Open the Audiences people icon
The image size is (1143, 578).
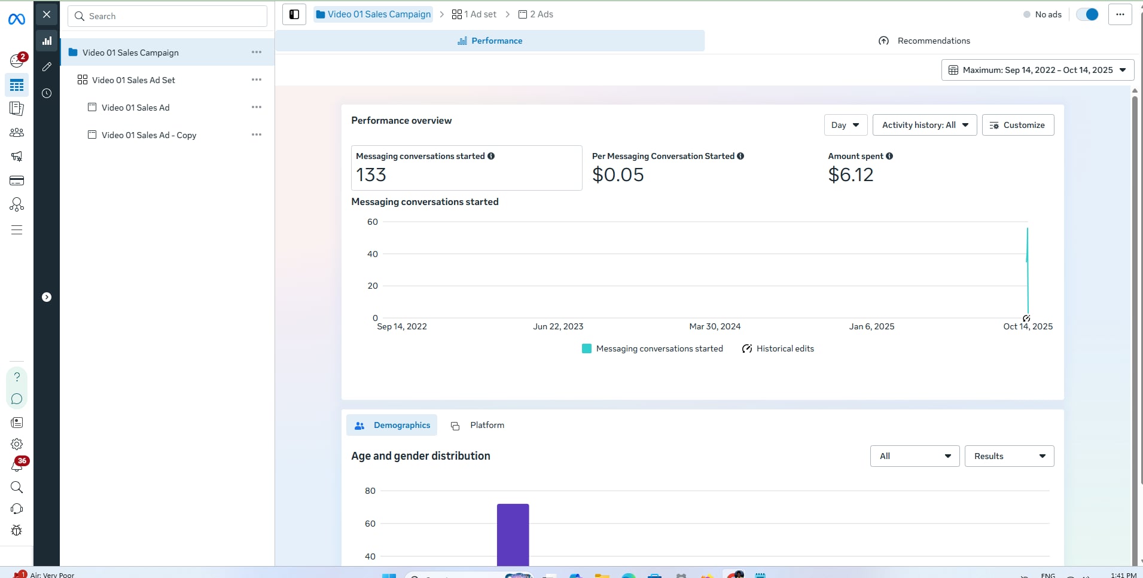pos(17,133)
